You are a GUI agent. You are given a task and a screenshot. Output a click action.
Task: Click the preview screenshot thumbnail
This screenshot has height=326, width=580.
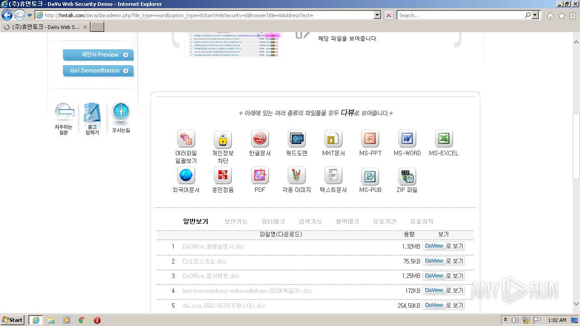[233, 45]
